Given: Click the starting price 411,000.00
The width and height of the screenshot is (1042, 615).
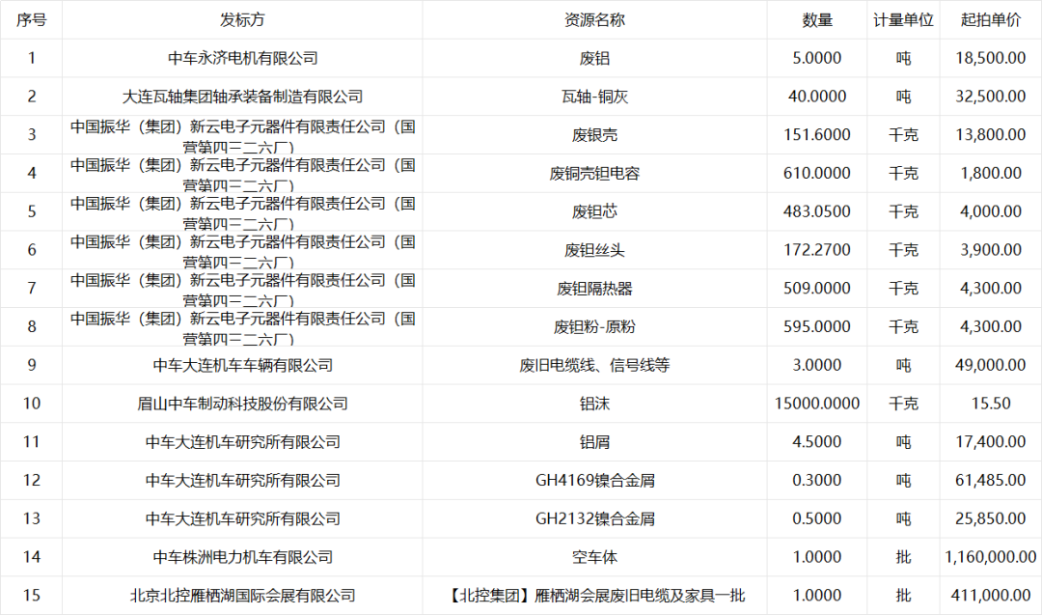Looking at the screenshot, I should coord(990,596).
